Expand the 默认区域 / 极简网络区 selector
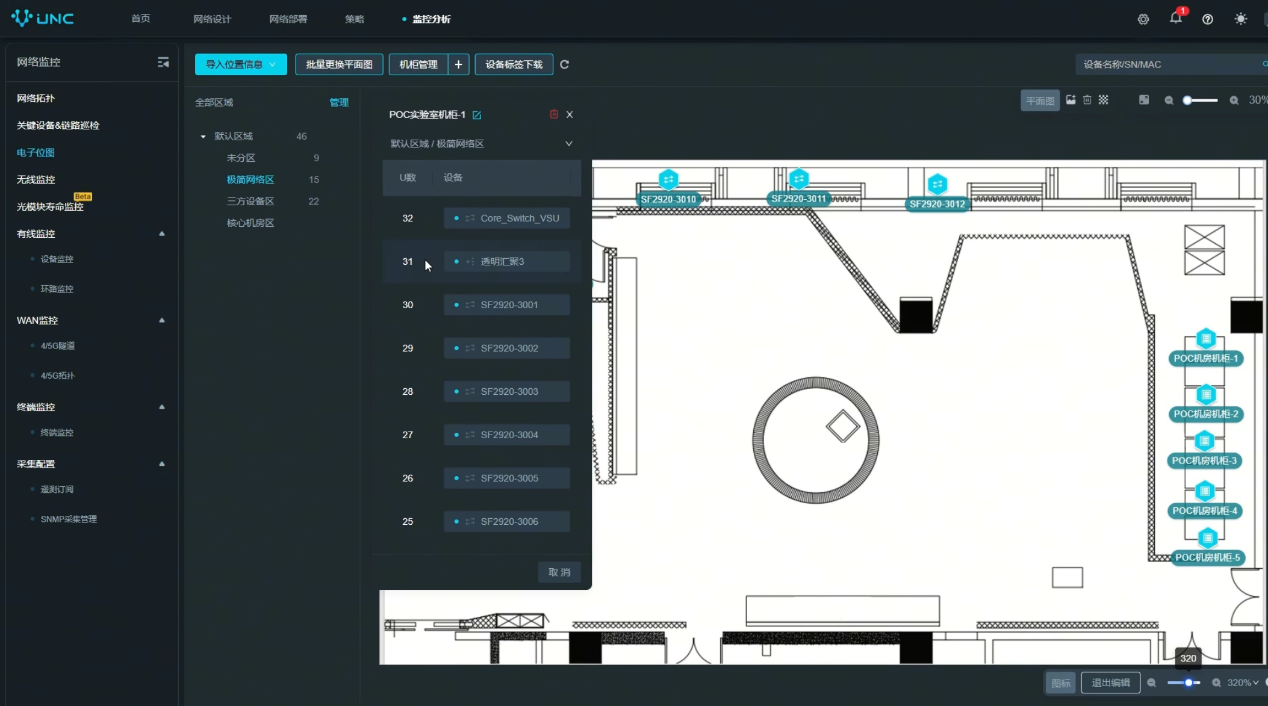 [568, 143]
